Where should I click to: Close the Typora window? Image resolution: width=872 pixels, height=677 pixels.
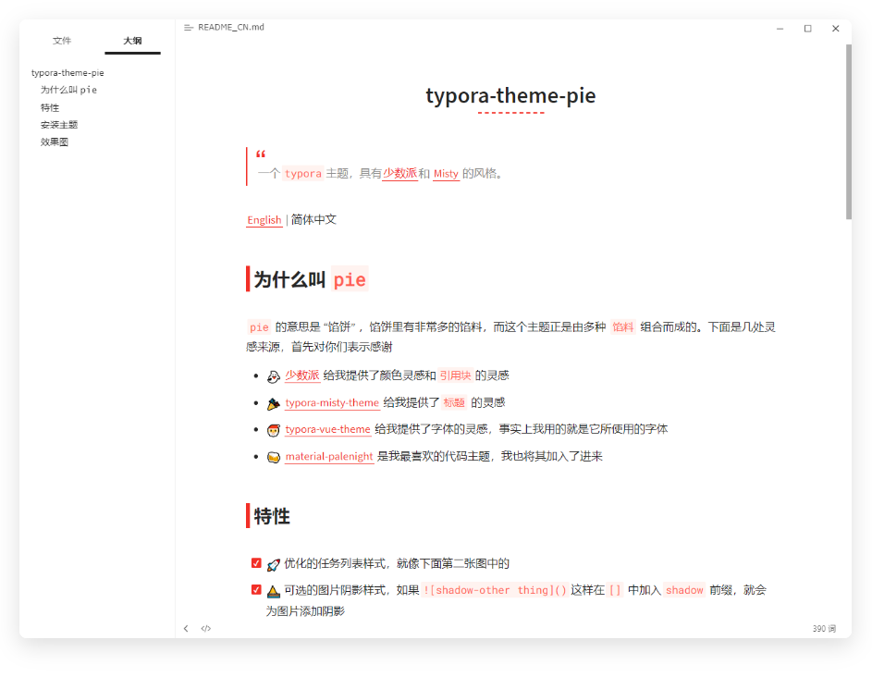(835, 29)
